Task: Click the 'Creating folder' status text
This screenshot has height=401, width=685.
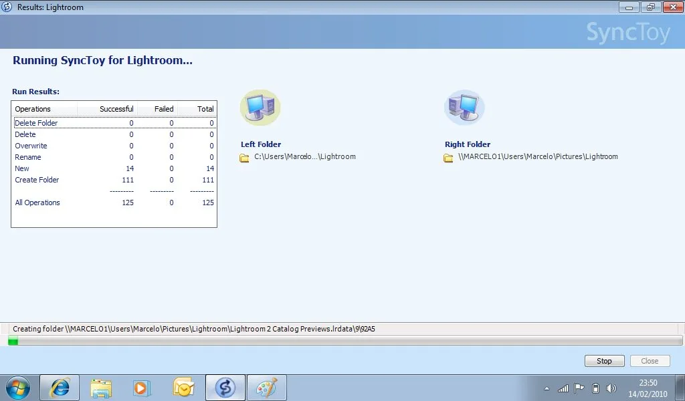Action: click(x=193, y=329)
